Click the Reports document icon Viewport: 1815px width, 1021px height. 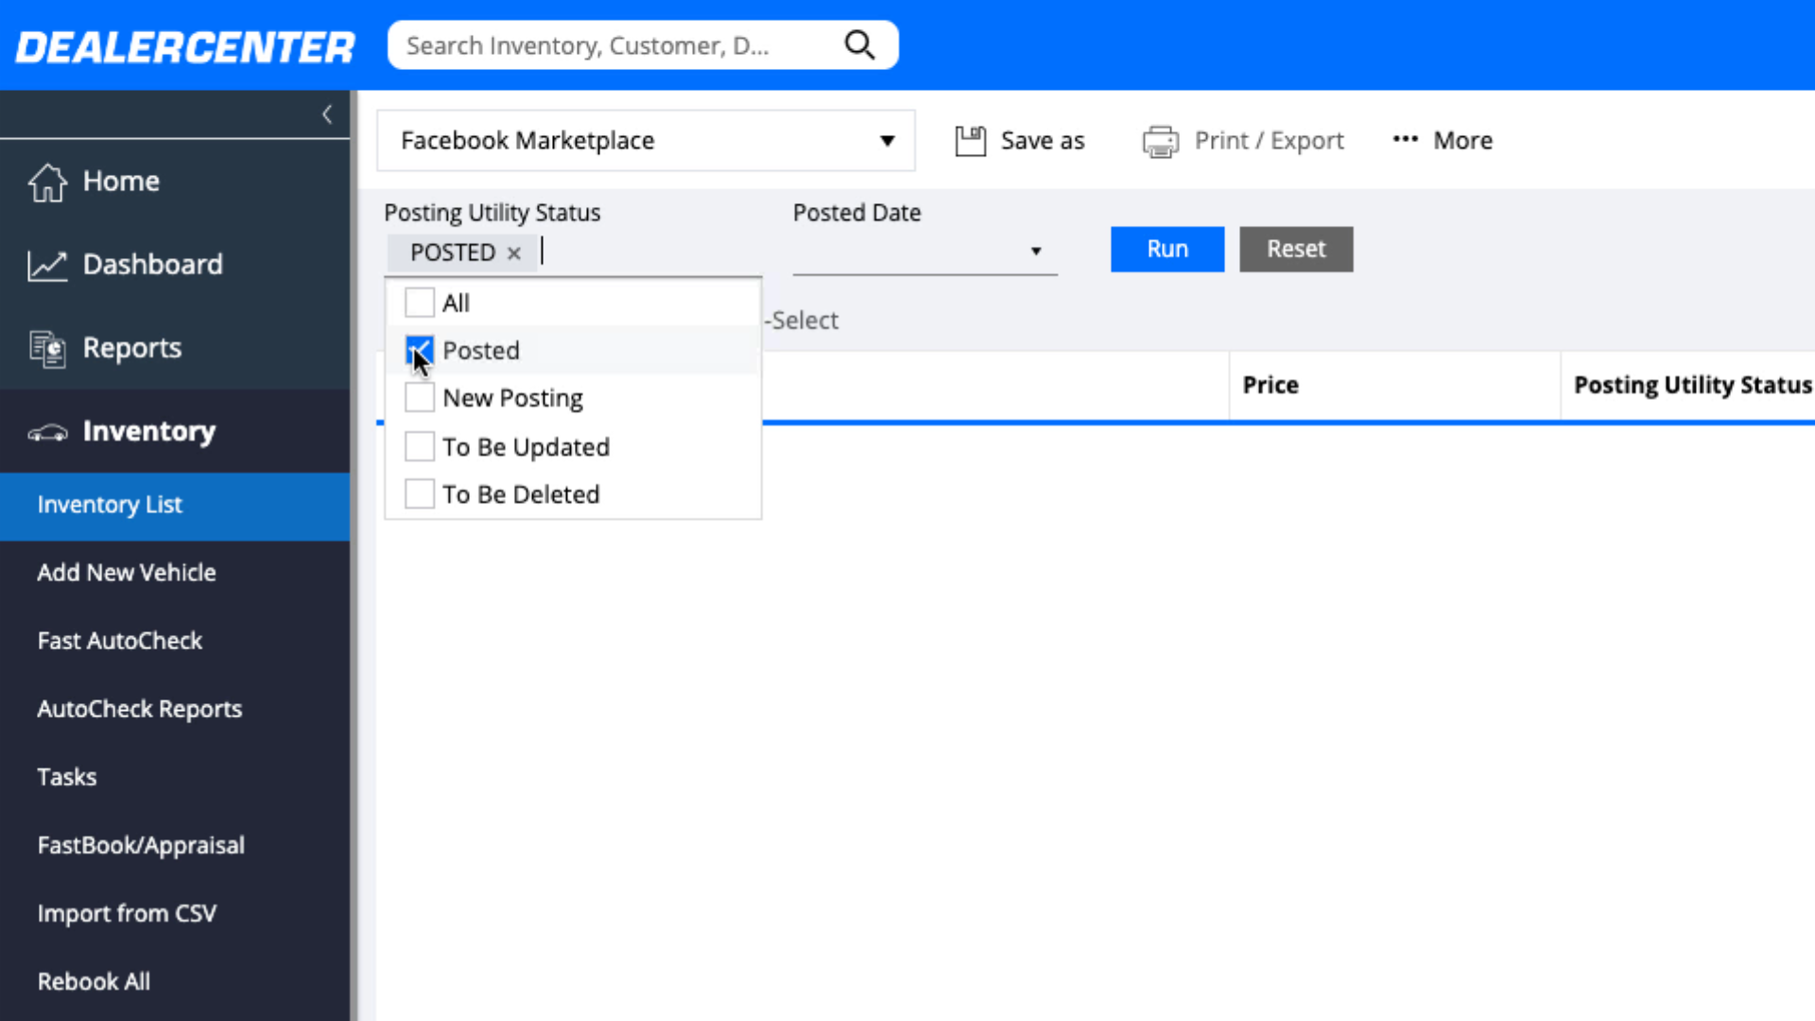coord(47,348)
